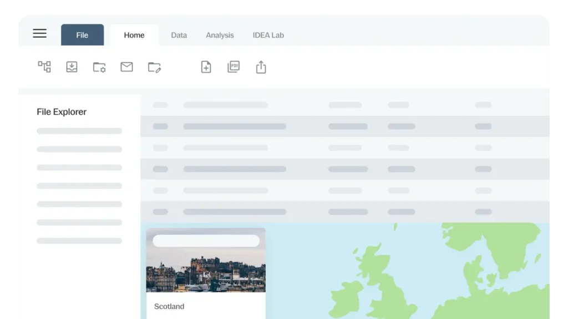Click the folder with pencil edit icon
568x319 pixels.
154,67
